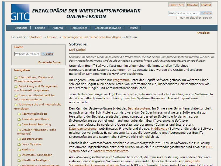Click folder icon beside Anwendungssoftware
Viewport: 221px width, 166px height.
pyautogui.click(x=19, y=119)
